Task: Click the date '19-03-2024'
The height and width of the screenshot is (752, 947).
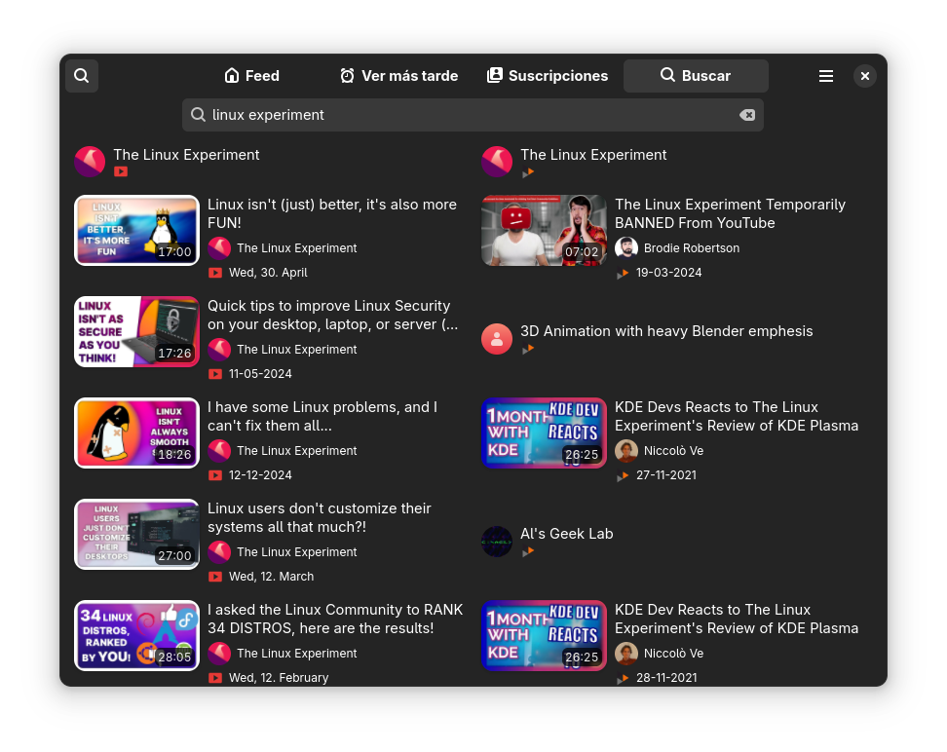Action: (669, 273)
